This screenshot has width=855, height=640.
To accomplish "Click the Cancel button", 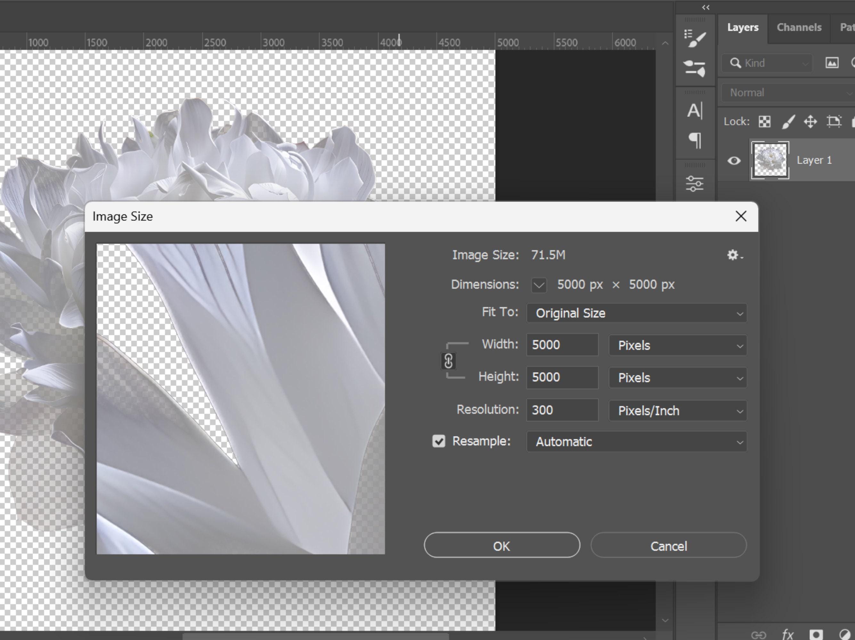I will coord(669,545).
